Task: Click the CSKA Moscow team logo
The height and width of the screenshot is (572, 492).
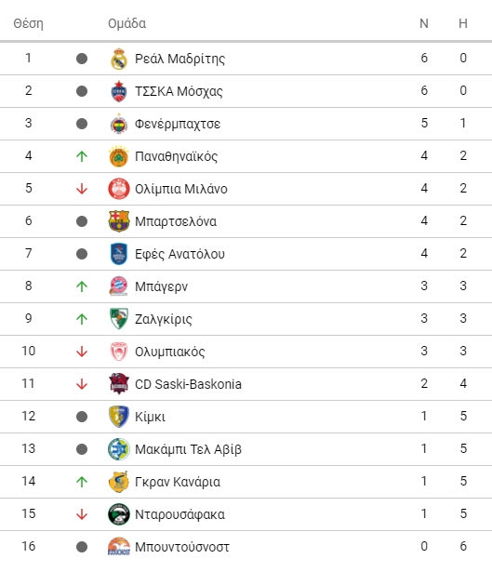Action: (x=118, y=91)
